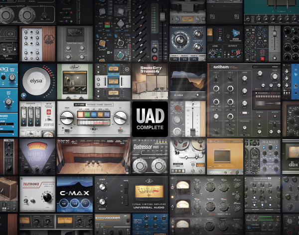Click the Echo Rate knob
The height and width of the screenshot is (235, 299).
(198, 34)
